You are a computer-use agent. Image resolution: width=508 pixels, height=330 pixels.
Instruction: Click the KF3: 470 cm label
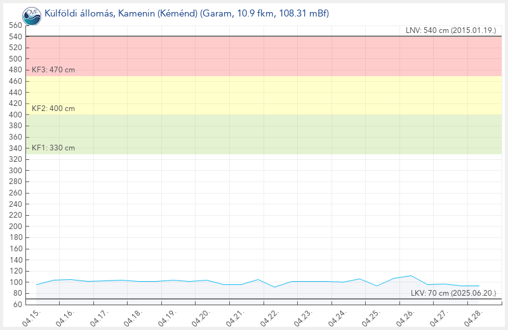[53, 70]
